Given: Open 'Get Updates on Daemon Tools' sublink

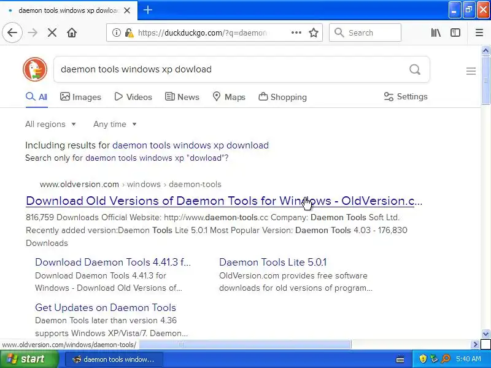Looking at the screenshot, I should click(106, 307).
